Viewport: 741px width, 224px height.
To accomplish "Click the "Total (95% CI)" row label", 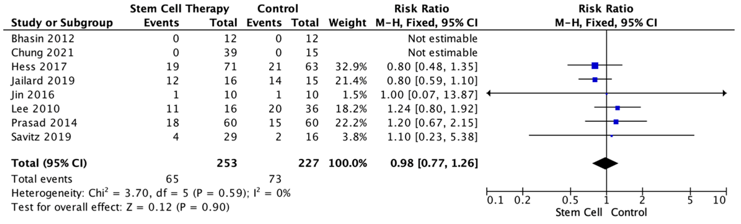I will click(x=49, y=163).
